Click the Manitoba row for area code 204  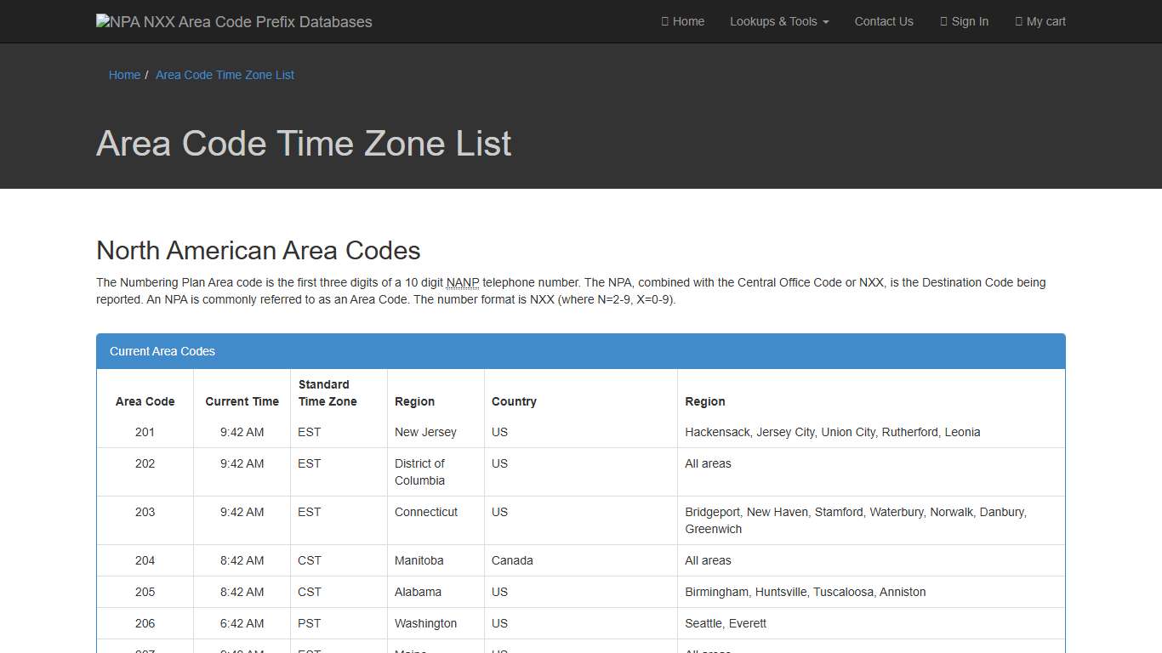click(x=419, y=560)
